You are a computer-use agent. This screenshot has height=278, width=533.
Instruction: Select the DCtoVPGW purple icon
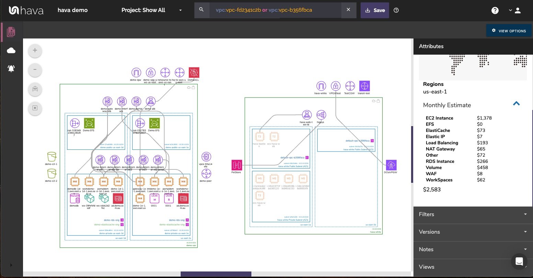tap(391, 165)
